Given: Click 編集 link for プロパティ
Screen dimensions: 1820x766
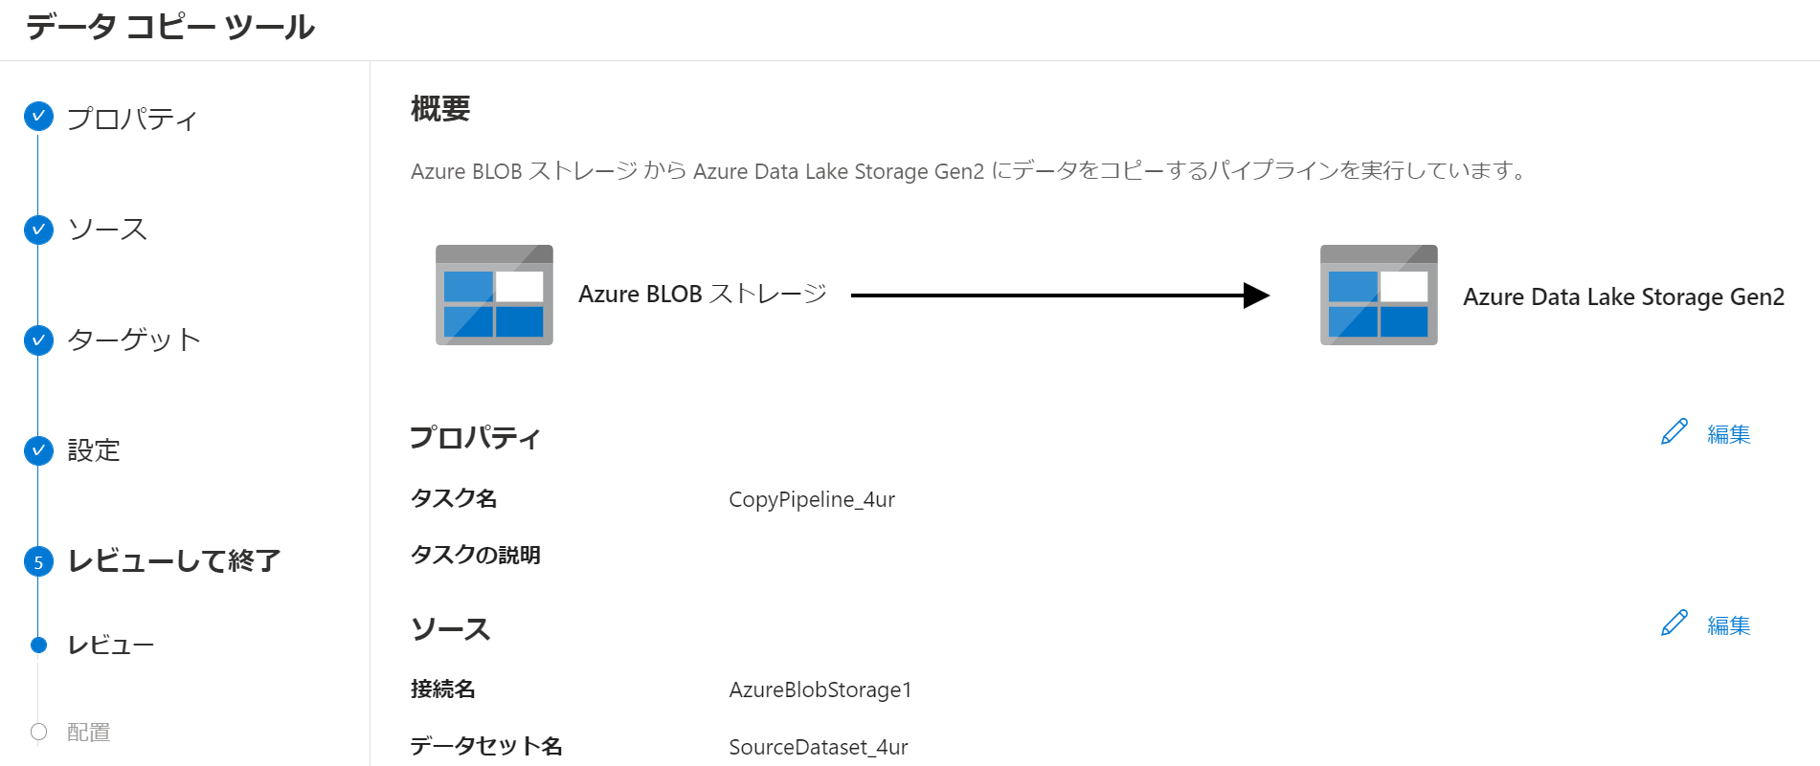Looking at the screenshot, I should 1729,434.
